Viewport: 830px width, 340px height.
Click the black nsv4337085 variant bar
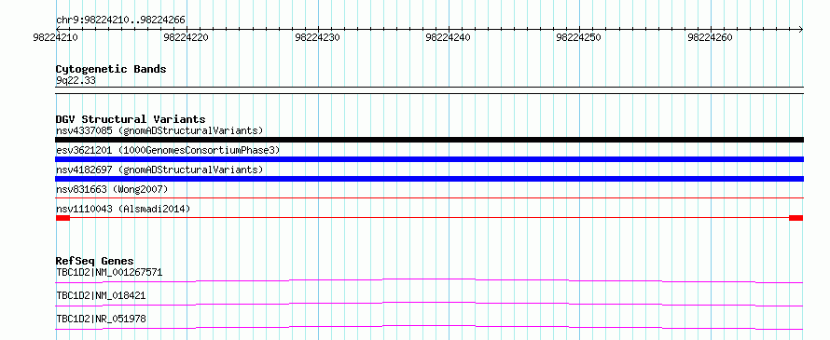click(429, 140)
